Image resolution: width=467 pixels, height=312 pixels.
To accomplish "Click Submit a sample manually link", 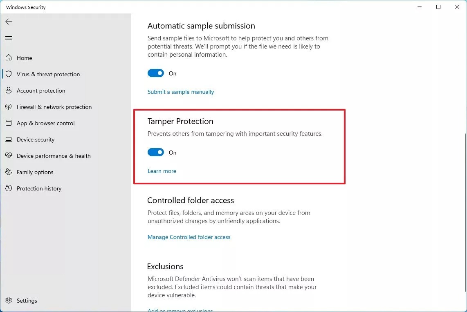I will pos(181,92).
